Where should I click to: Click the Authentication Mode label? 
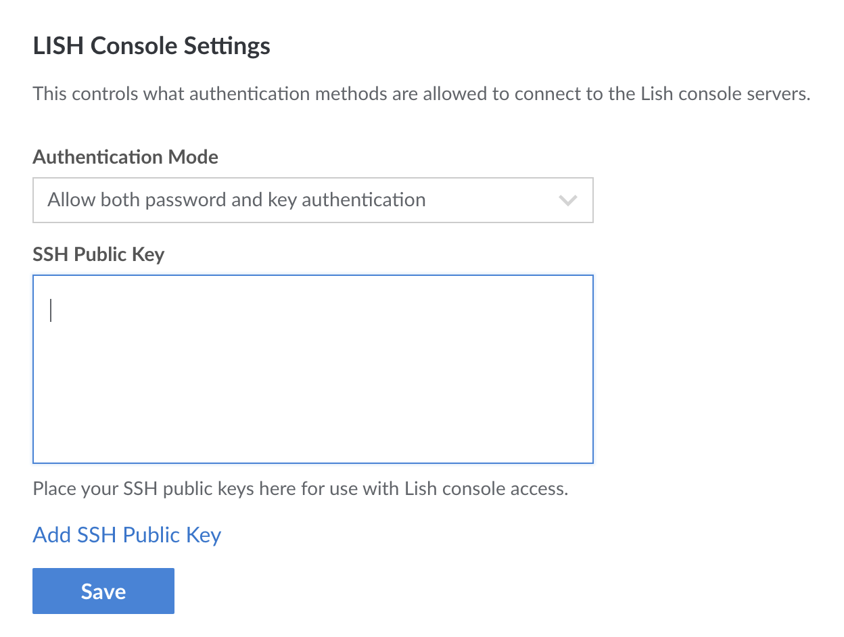125,158
